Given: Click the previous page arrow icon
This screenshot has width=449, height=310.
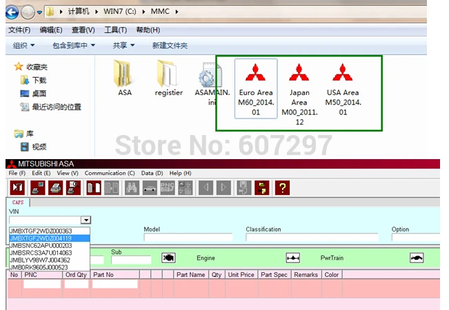Looking at the screenshot, I should tap(206, 187).
